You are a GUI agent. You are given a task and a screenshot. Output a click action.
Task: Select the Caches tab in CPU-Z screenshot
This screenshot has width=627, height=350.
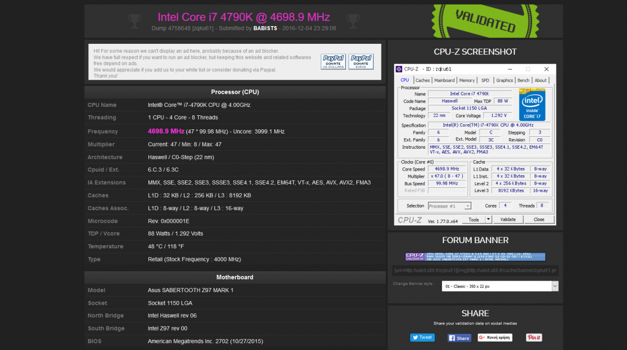click(423, 80)
